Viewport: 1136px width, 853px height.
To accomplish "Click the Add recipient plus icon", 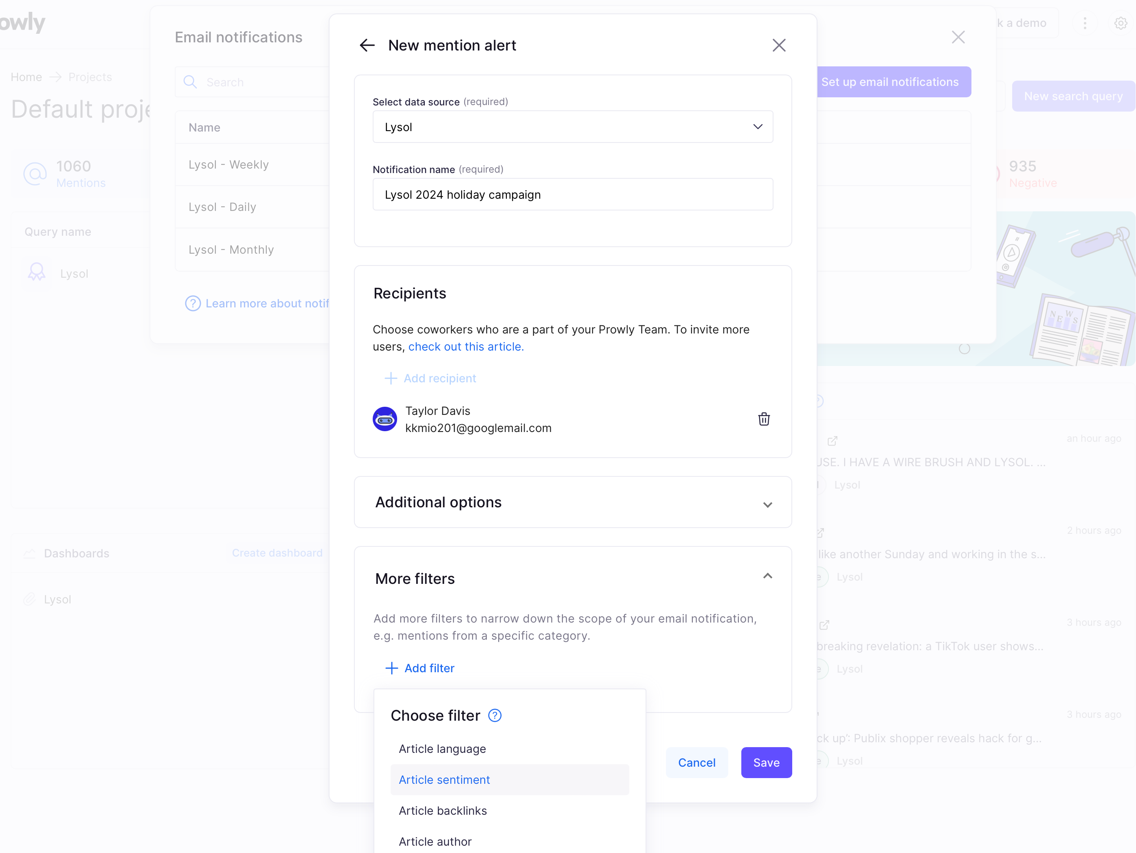I will [391, 377].
